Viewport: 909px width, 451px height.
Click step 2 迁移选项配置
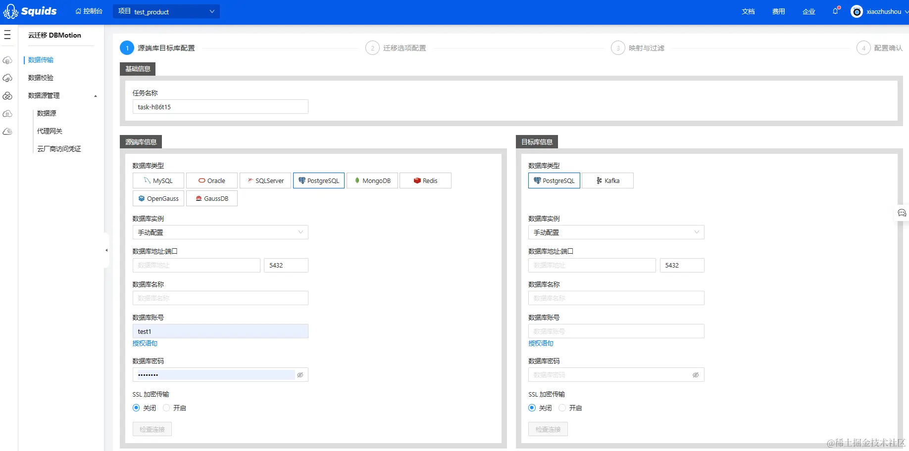click(x=396, y=48)
